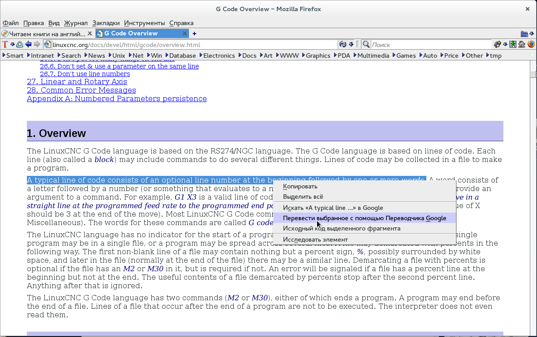Go back with the blue left arrow
Viewport: 537px width, 337px height.
28,44
